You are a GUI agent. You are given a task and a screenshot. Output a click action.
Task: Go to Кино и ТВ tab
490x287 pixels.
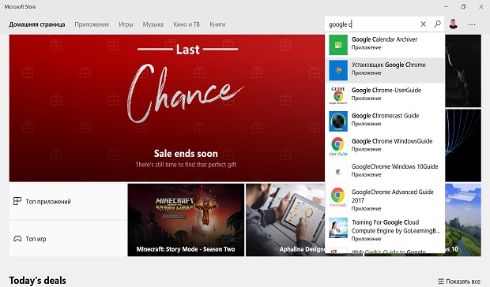click(187, 24)
